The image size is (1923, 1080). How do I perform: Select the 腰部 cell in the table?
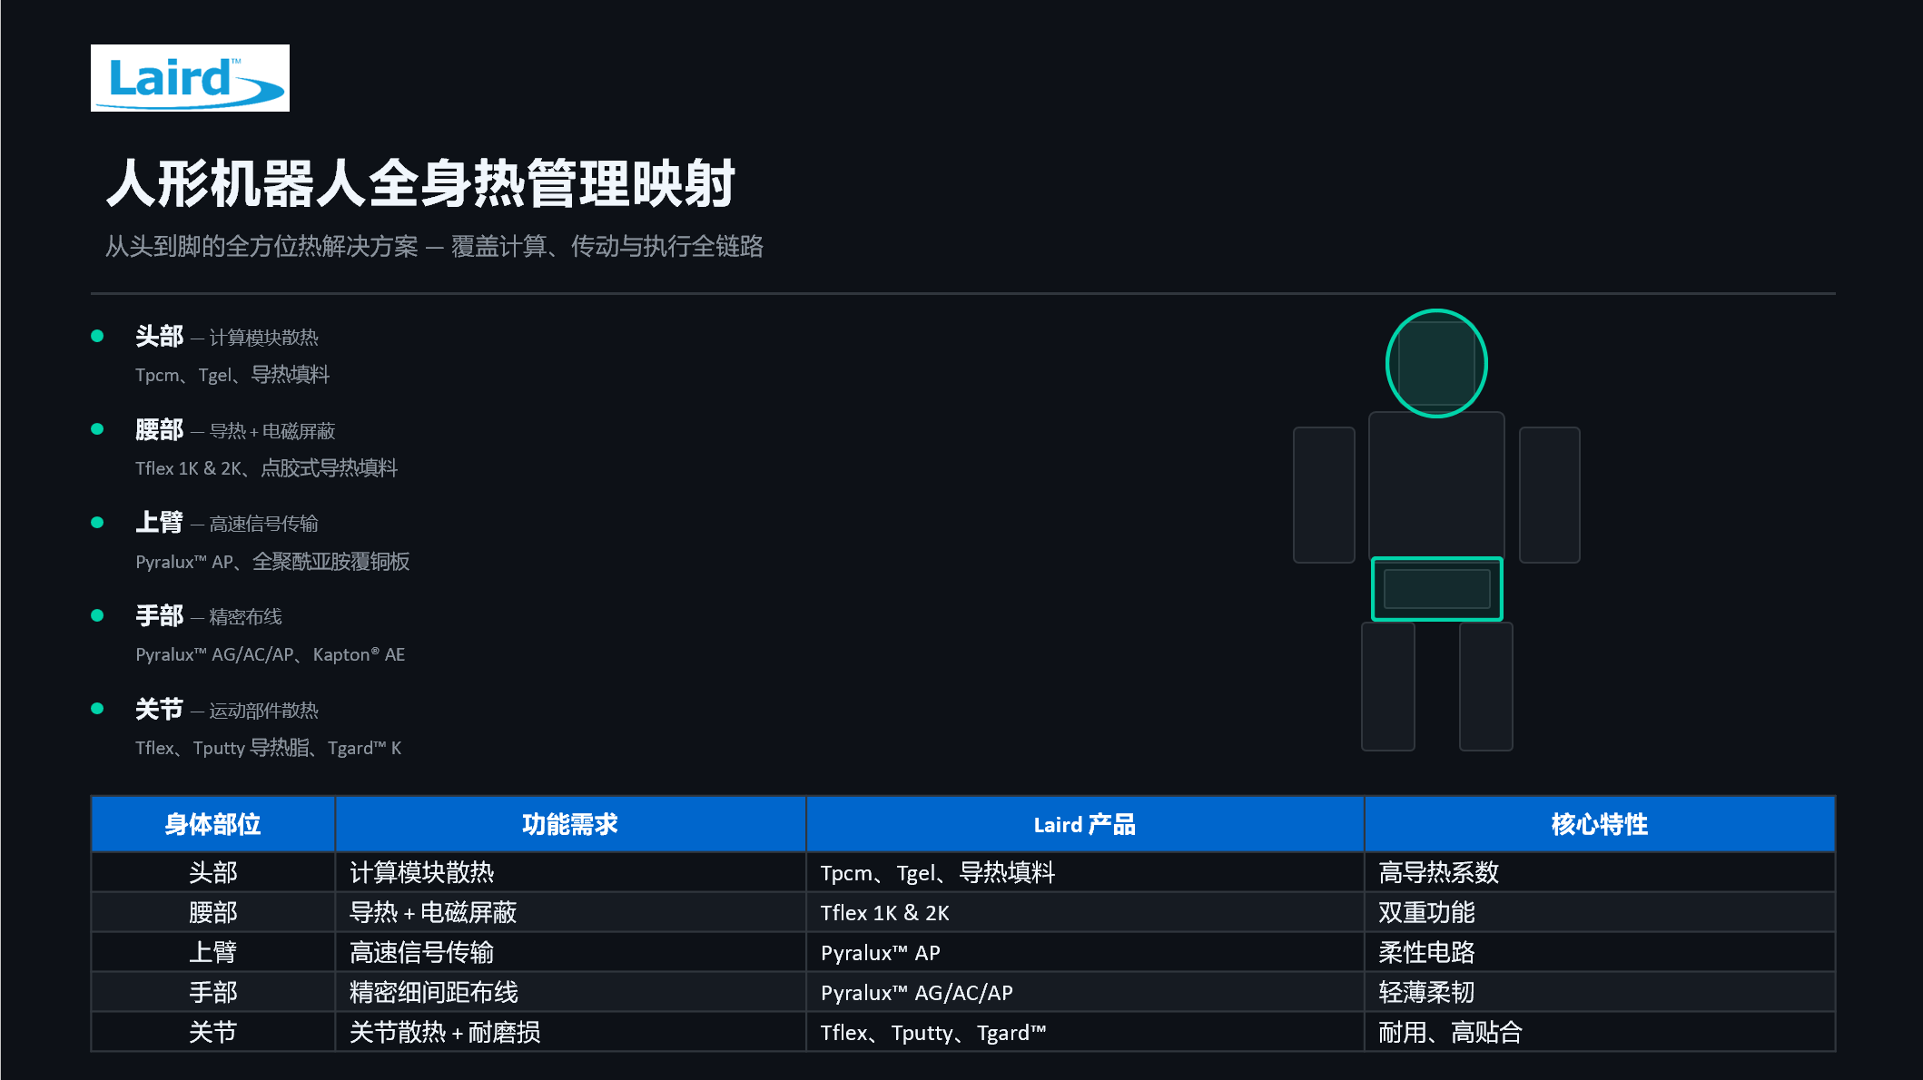click(213, 912)
